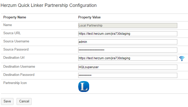Screen dimensions: 188x107
Task: Click the Destination Url text box
Action: click(128, 58)
